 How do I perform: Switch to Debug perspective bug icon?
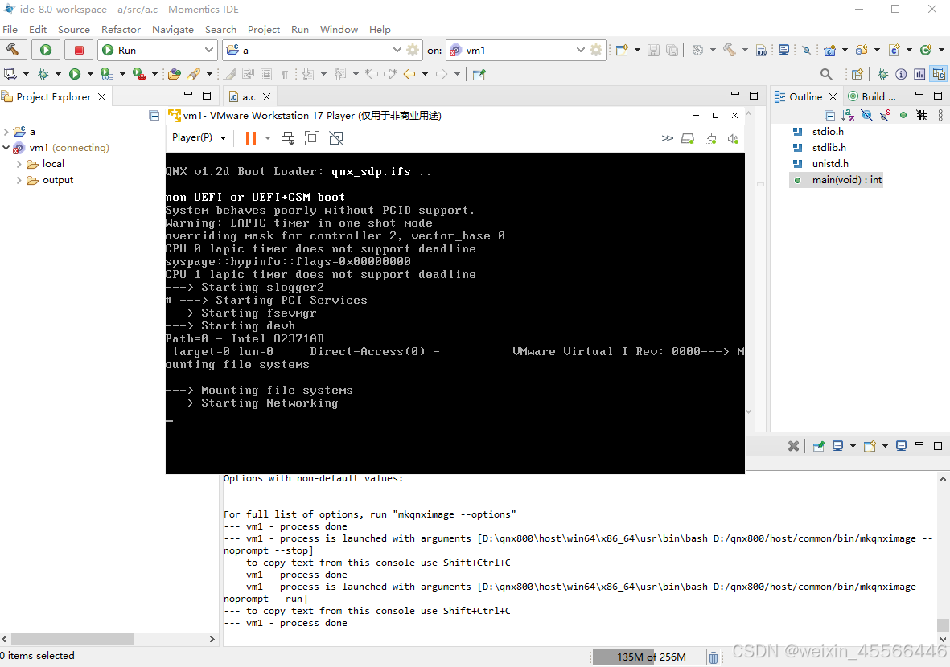tap(882, 74)
